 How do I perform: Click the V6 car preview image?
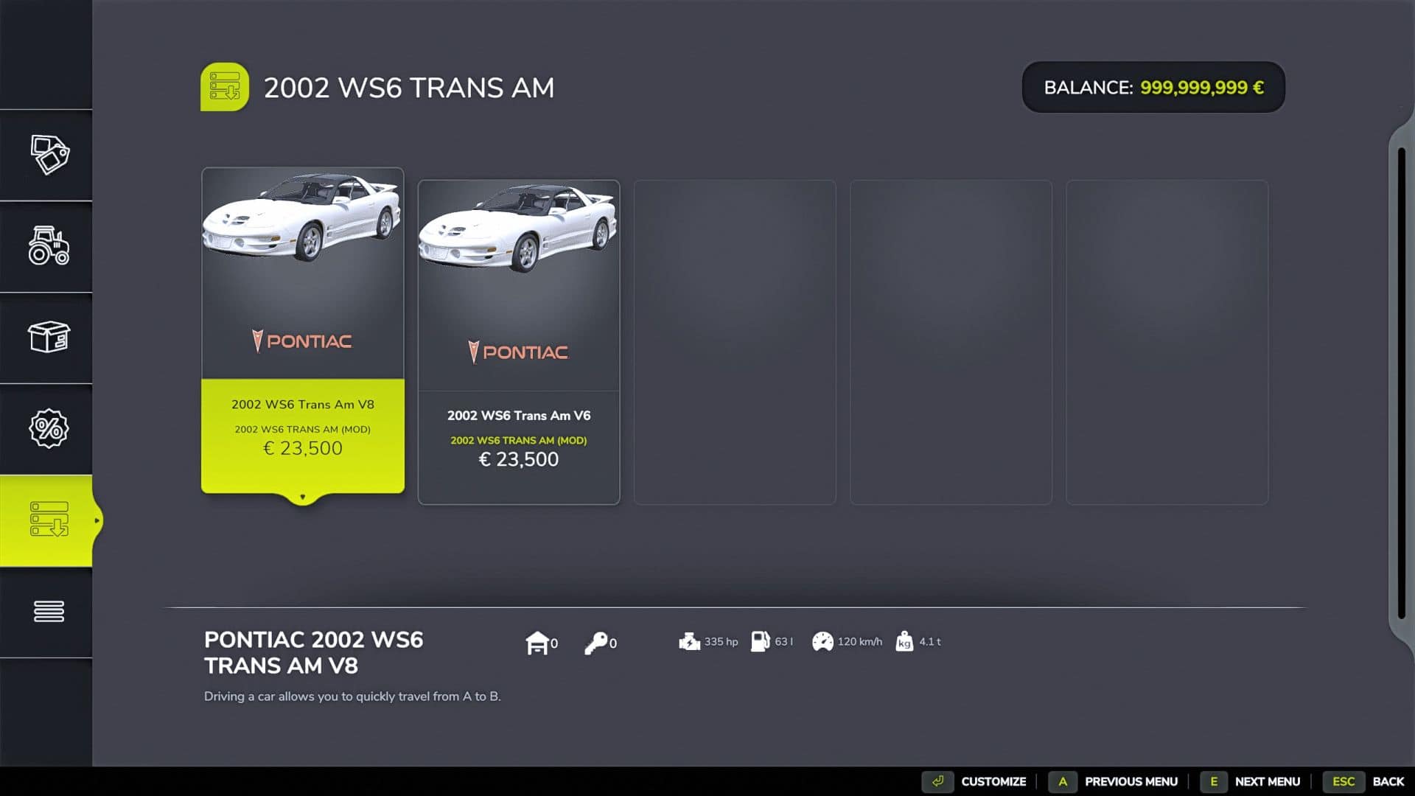click(x=519, y=228)
